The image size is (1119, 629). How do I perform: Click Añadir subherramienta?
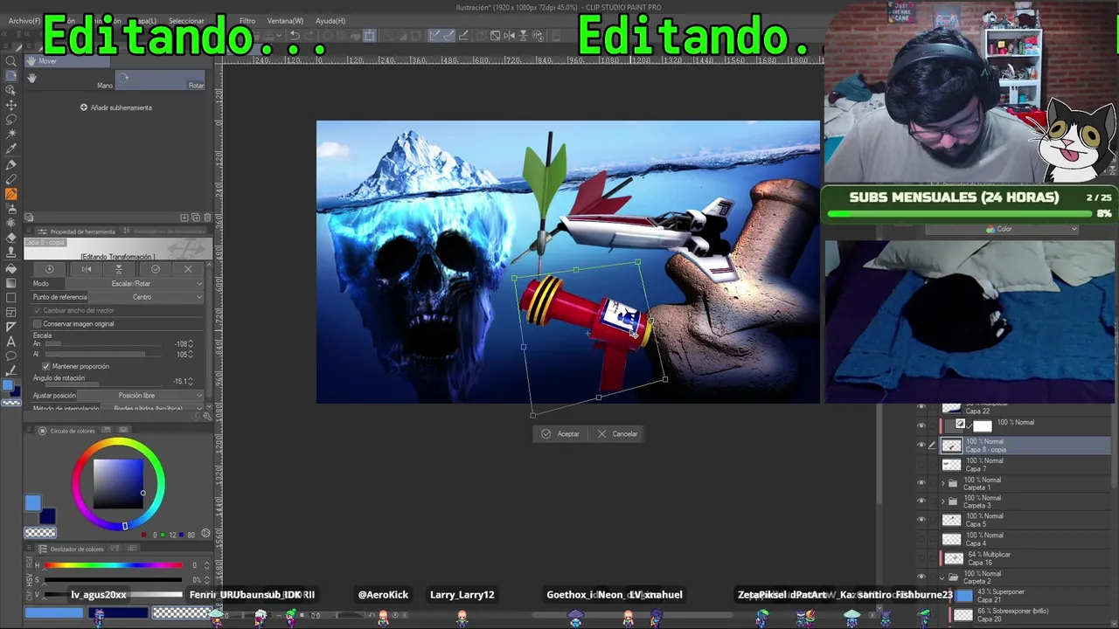click(116, 107)
